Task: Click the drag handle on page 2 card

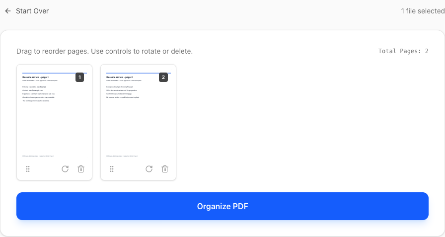Action: point(112,169)
